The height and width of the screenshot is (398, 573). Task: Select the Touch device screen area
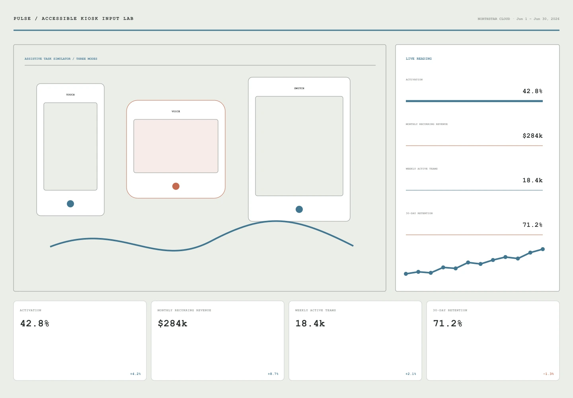tap(70, 146)
